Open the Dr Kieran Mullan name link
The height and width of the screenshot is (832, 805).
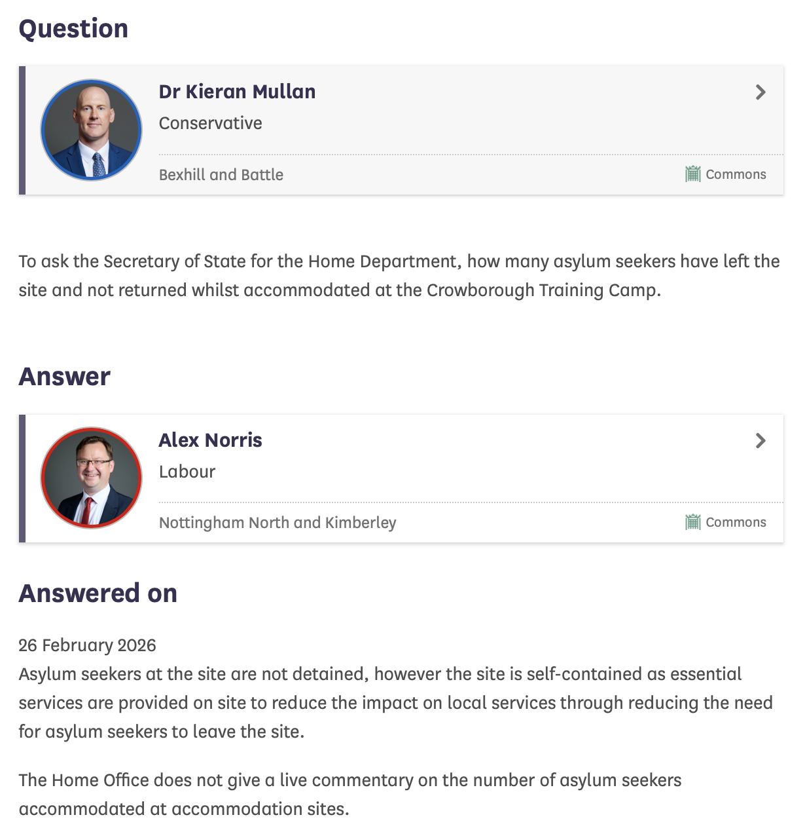pyautogui.click(x=237, y=92)
